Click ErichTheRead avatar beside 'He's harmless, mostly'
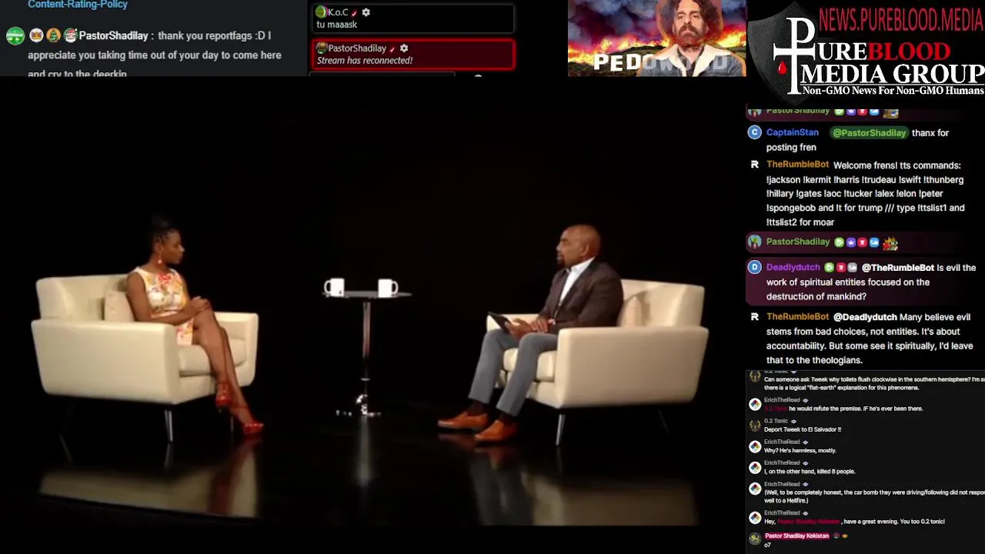This screenshot has width=985, height=554. pyautogui.click(x=755, y=446)
